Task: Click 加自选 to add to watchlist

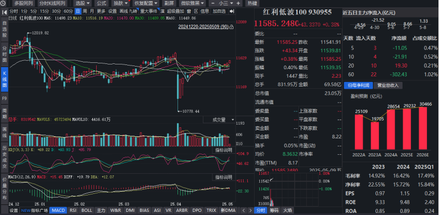Action: pos(219,12)
